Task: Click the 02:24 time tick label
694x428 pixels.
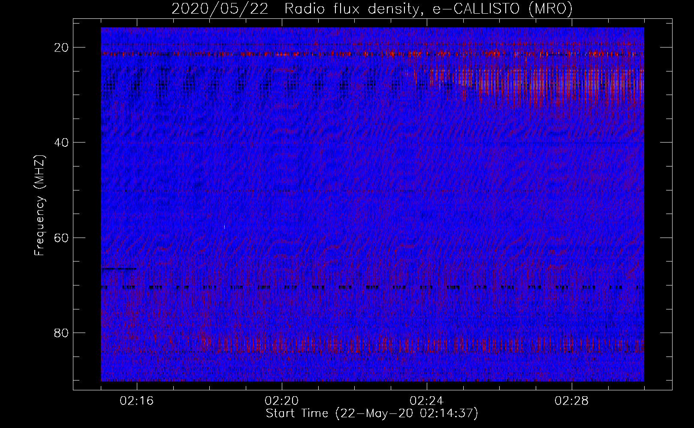Action: tap(427, 401)
